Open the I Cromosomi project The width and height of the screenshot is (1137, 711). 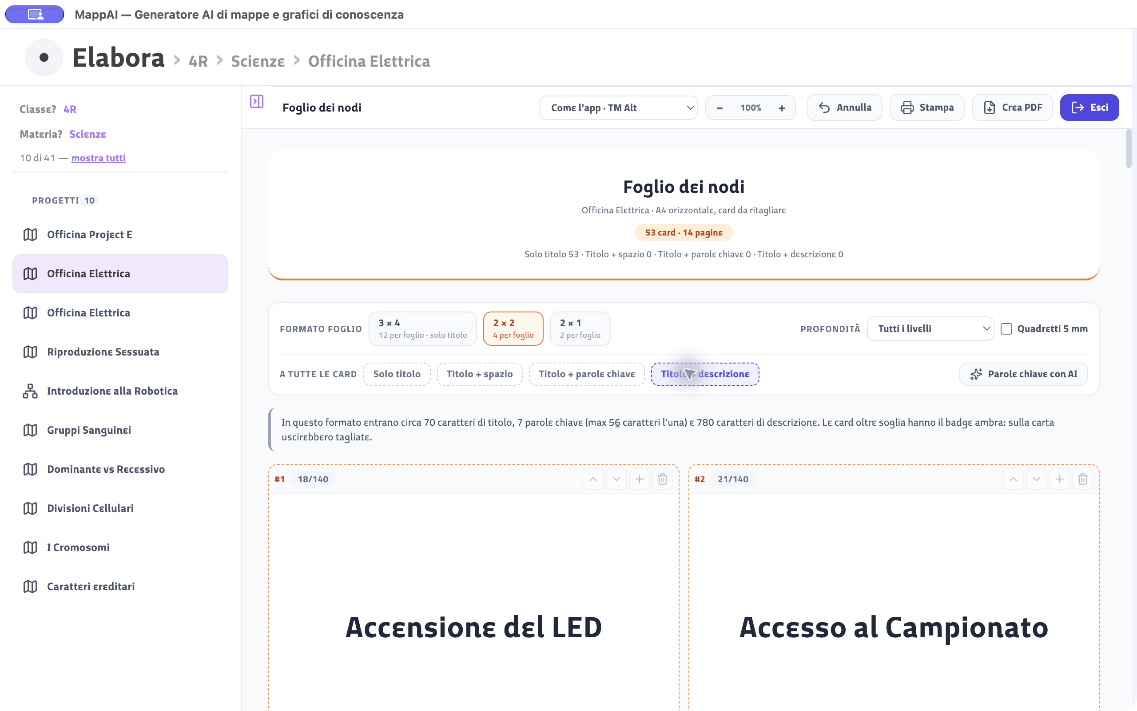(x=120, y=547)
